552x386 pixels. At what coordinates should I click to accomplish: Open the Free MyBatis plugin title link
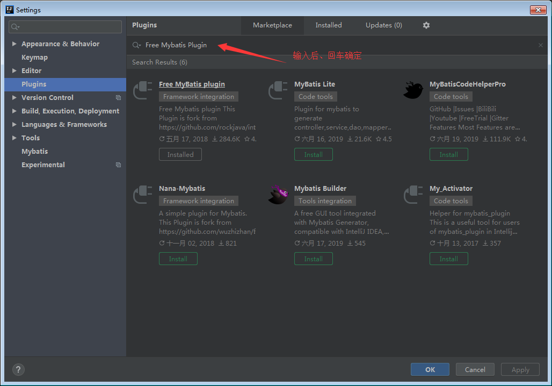pyautogui.click(x=192, y=84)
